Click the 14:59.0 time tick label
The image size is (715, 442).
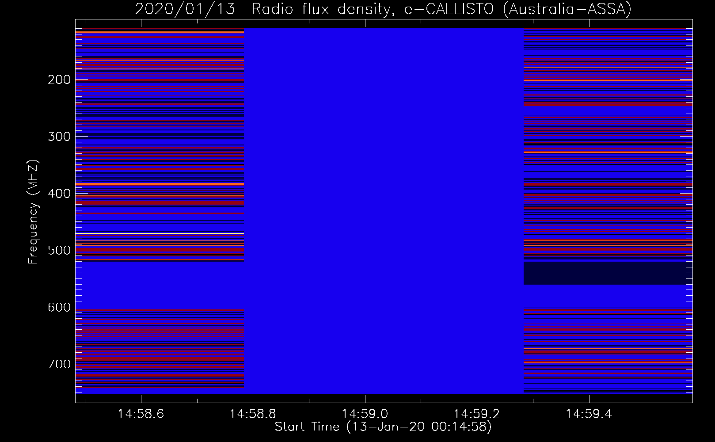coord(365,414)
